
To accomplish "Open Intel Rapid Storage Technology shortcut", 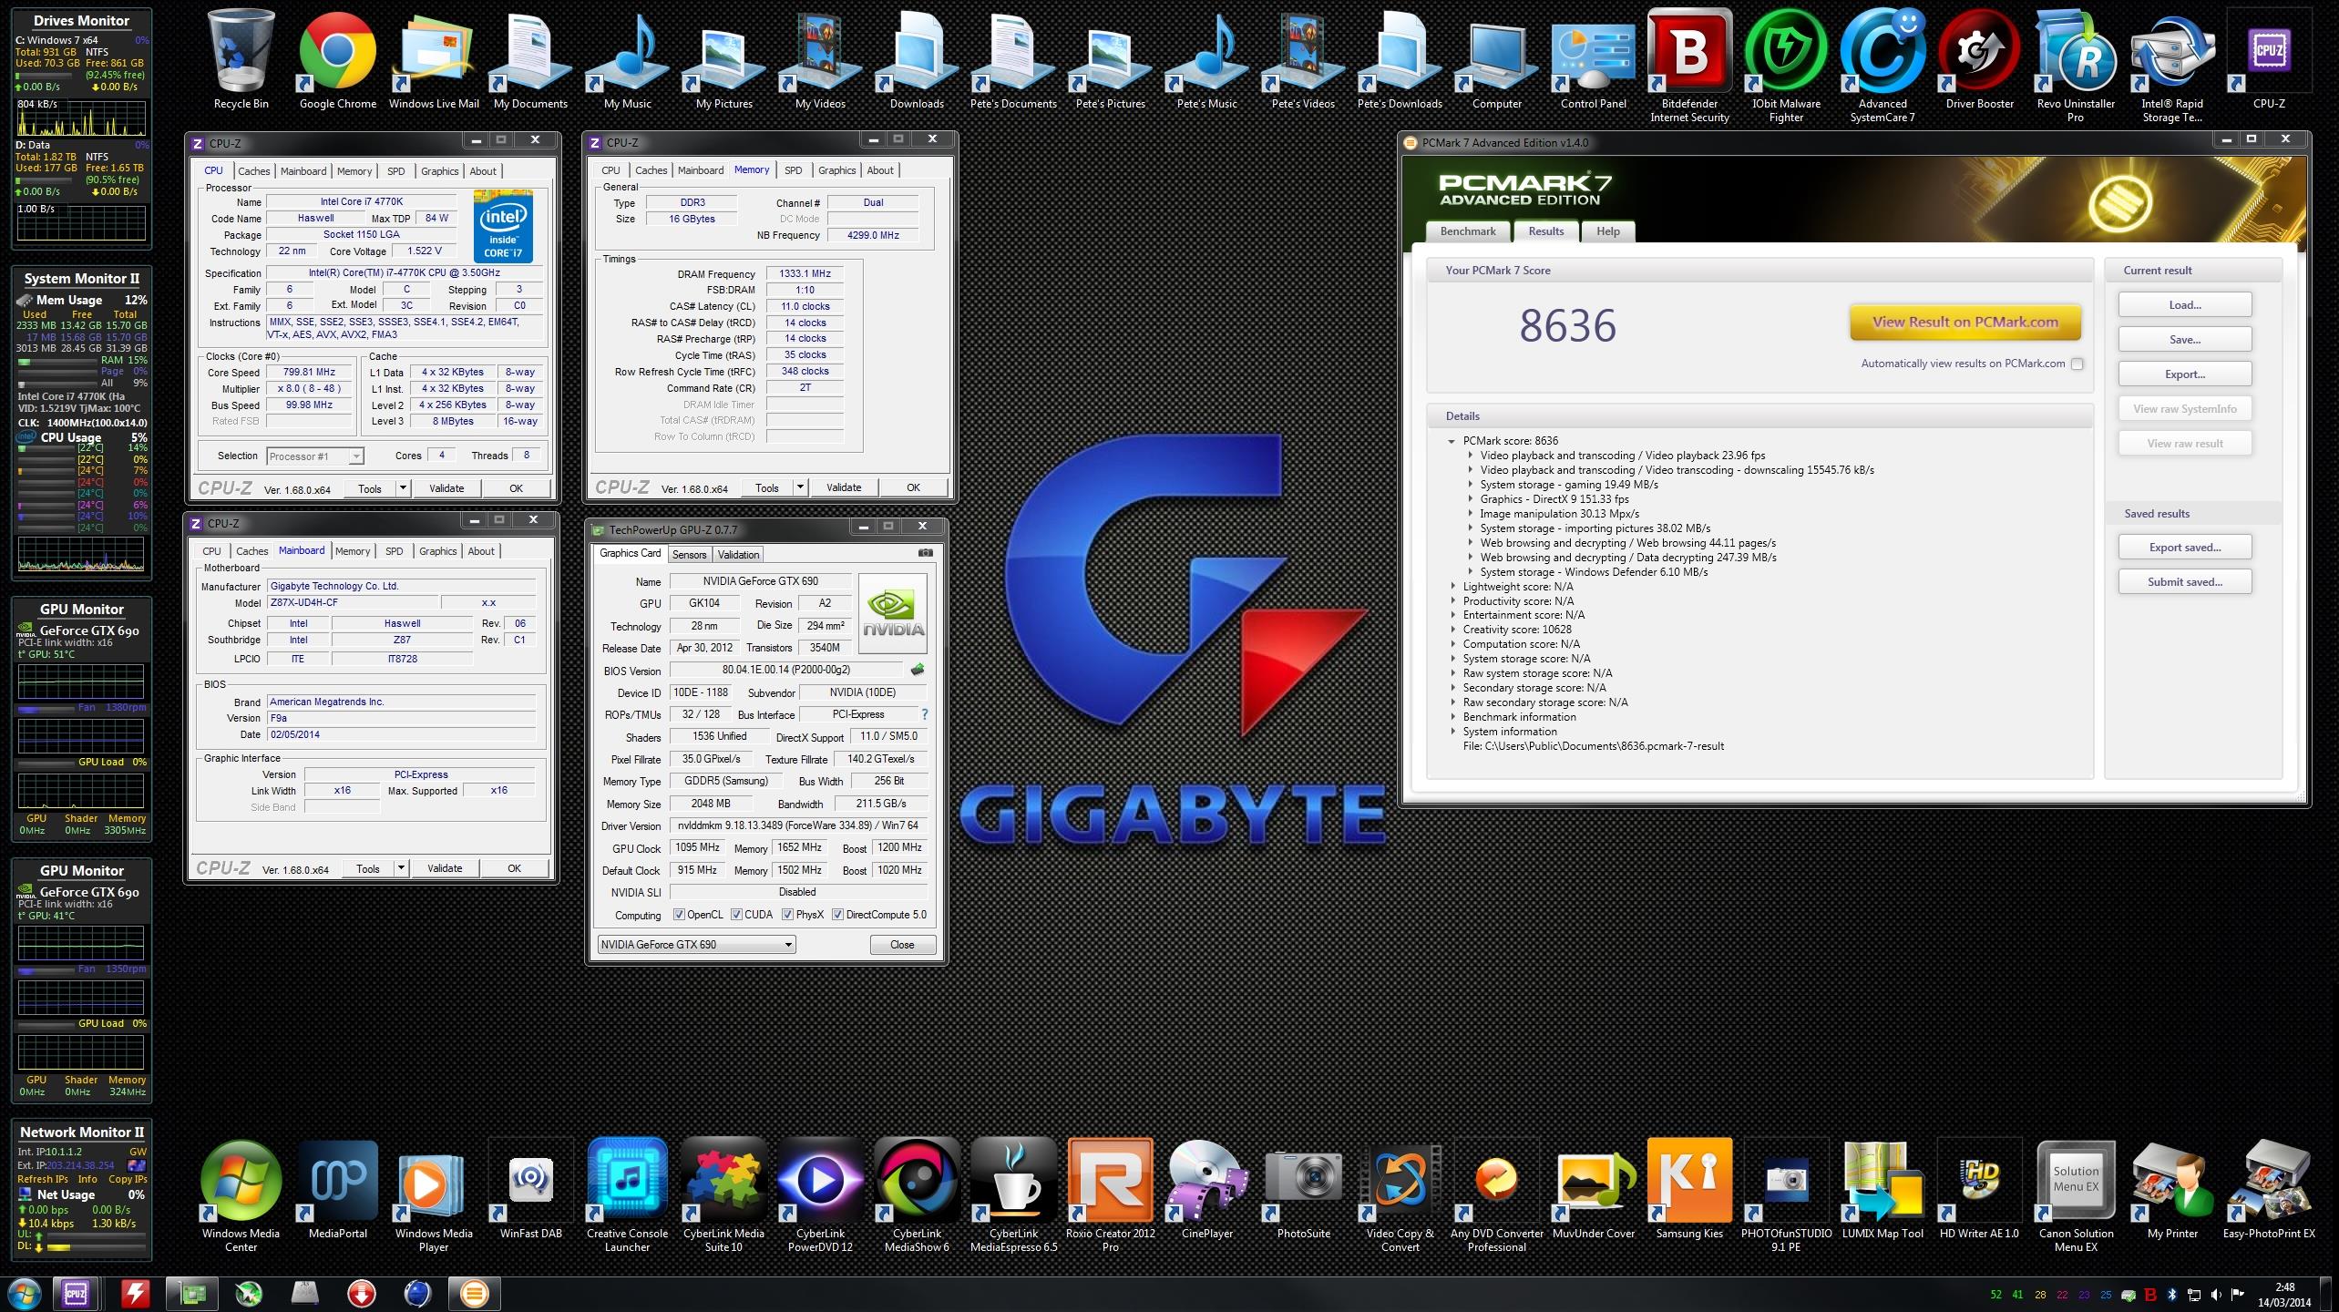I will [x=2172, y=64].
